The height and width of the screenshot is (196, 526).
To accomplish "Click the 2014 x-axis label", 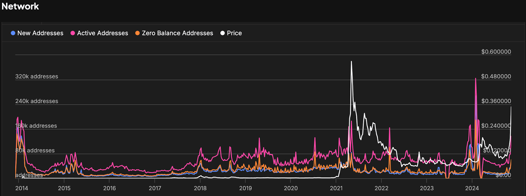I will tap(22, 188).
